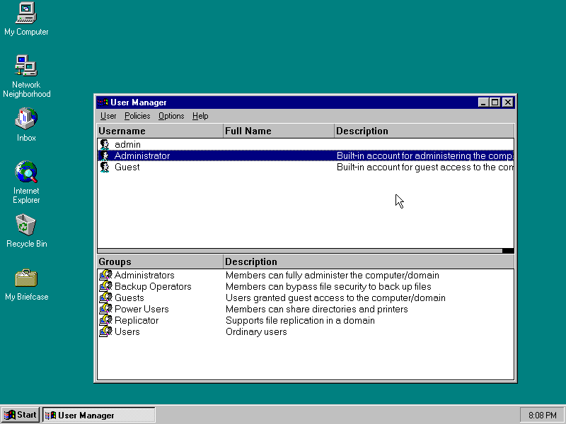The width and height of the screenshot is (566, 424).
Task: Click the user icon beside Guest
Action: pyautogui.click(x=105, y=167)
